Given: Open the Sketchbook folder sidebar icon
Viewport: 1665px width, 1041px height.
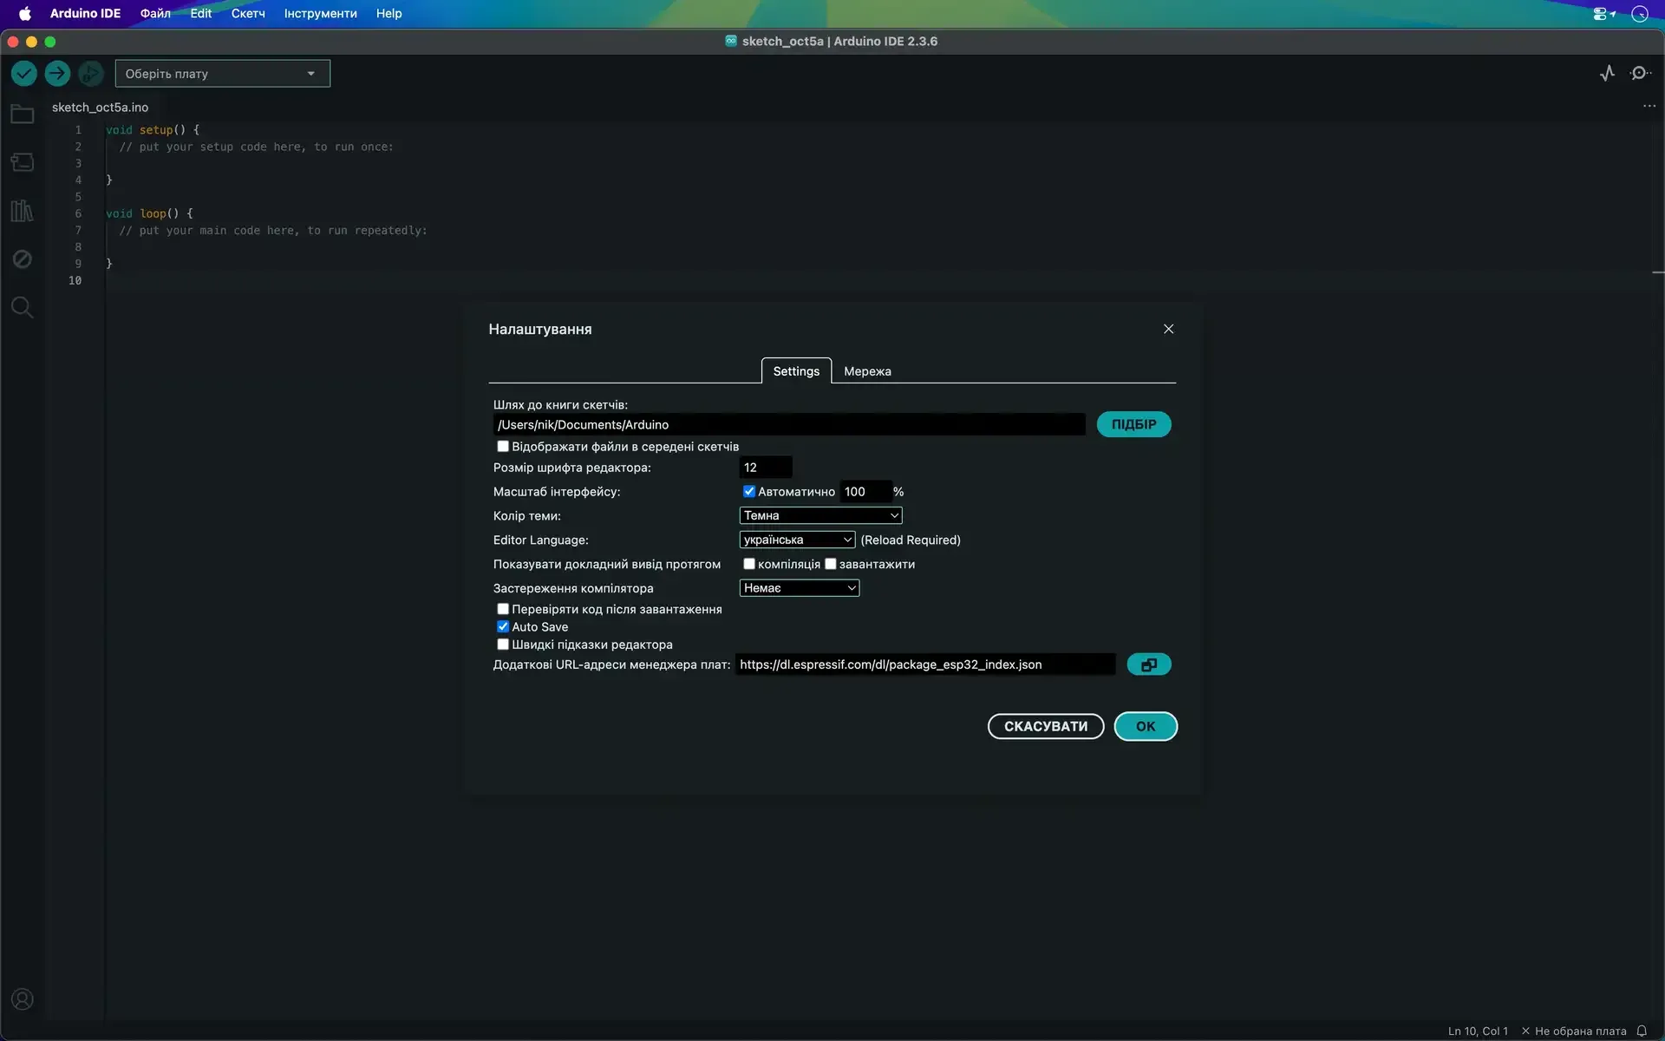Looking at the screenshot, I should pyautogui.click(x=23, y=115).
